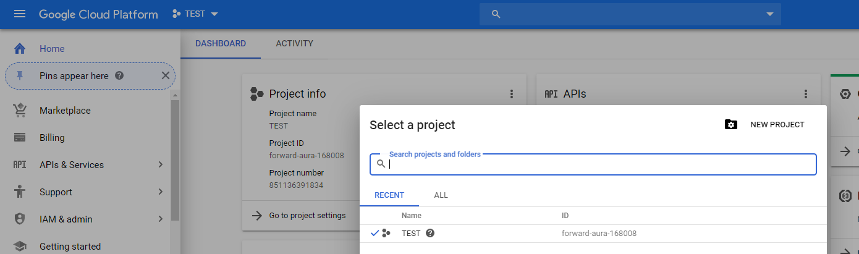Open the hamburger navigation menu
The height and width of the screenshot is (254, 859).
[x=20, y=14]
